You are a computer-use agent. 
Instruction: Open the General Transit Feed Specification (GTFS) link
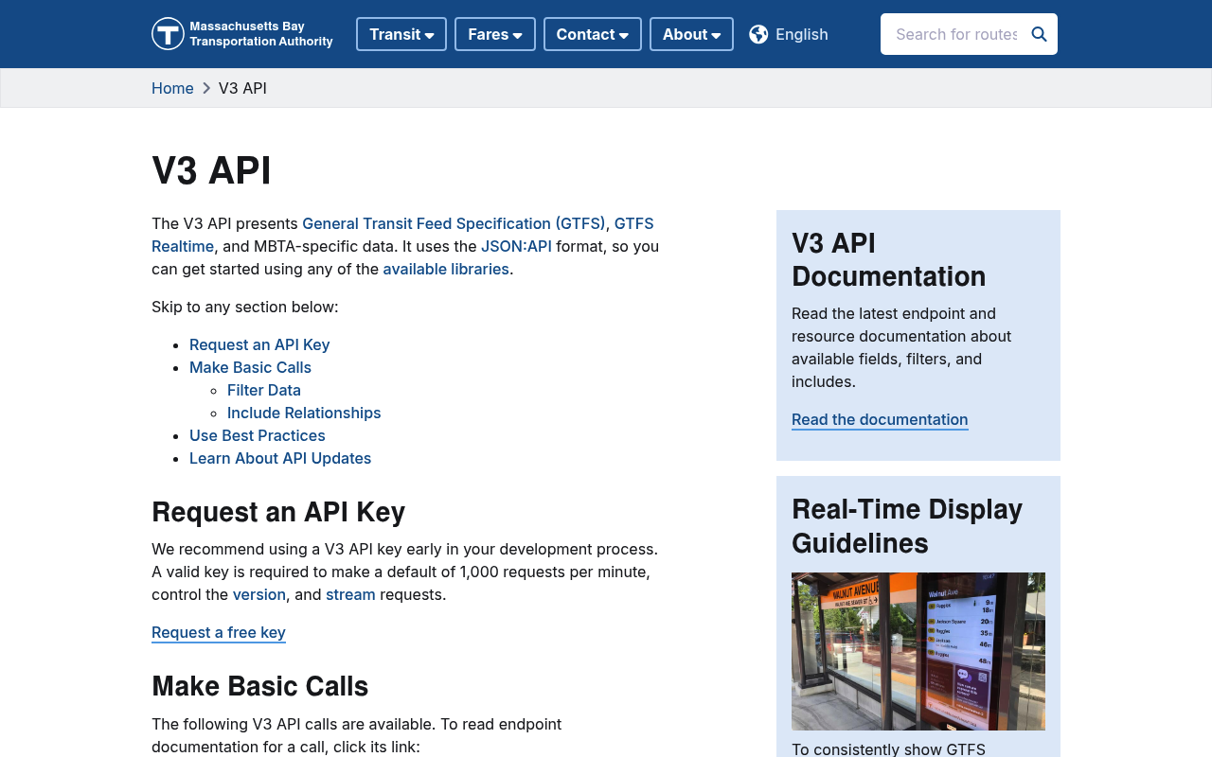pyautogui.click(x=454, y=223)
